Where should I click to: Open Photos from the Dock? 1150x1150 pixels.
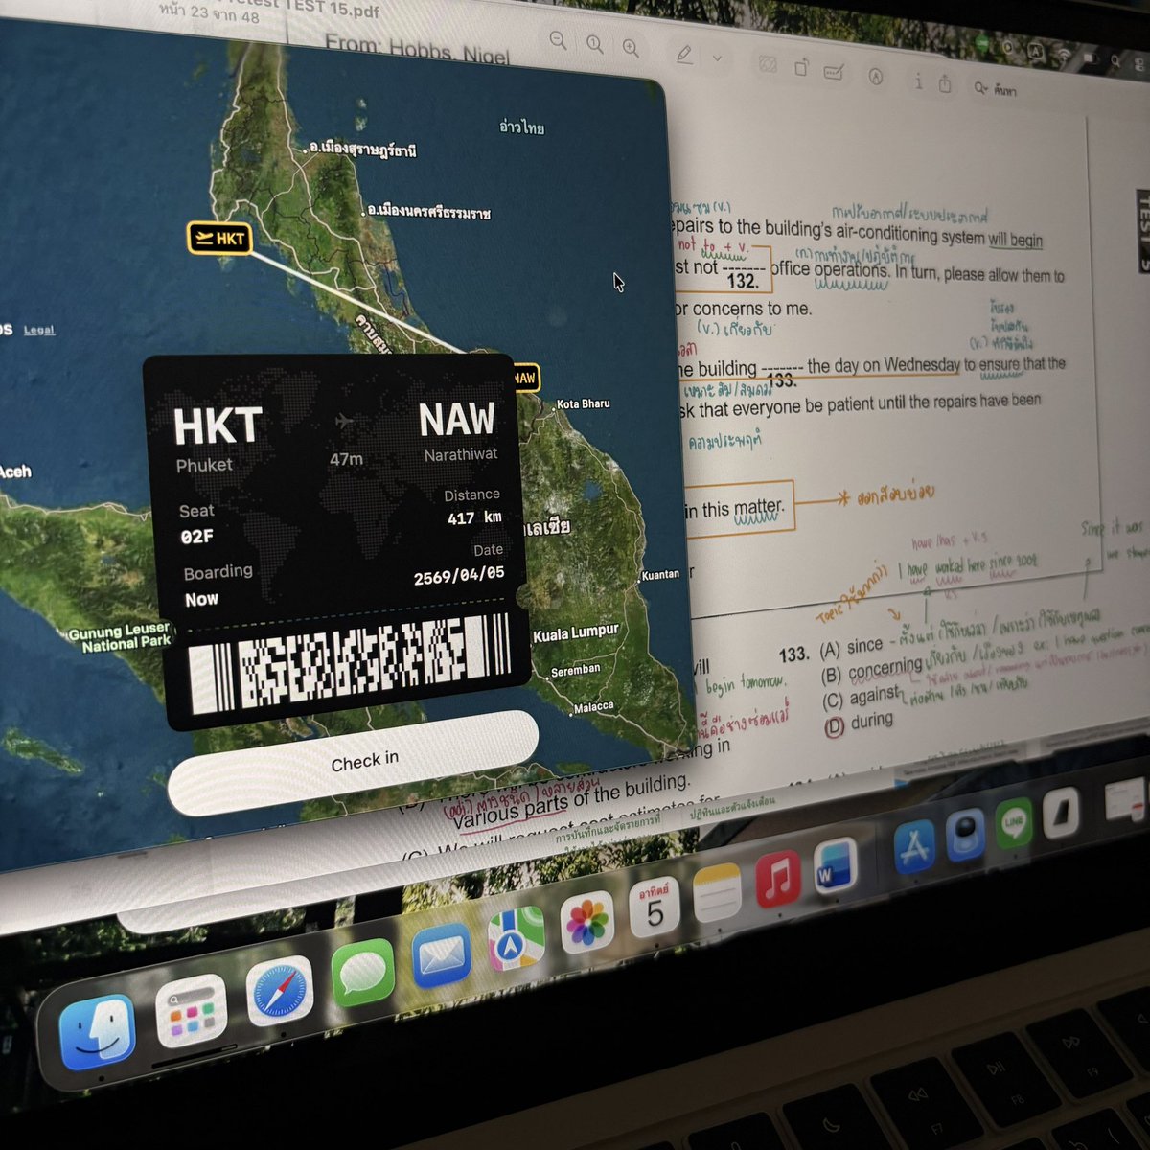tap(587, 921)
